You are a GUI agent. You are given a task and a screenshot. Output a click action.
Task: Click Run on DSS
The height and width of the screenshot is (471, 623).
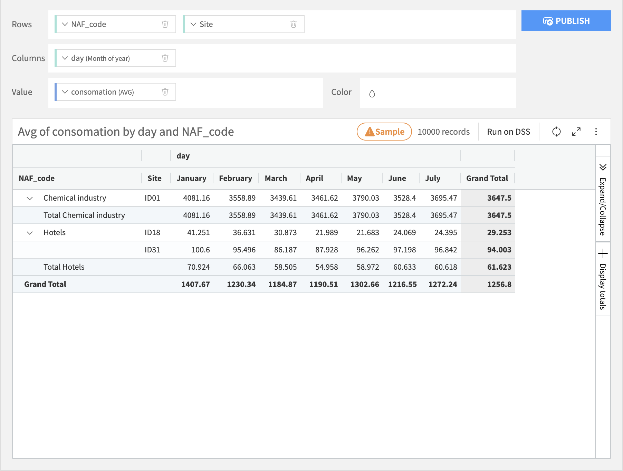coord(509,132)
